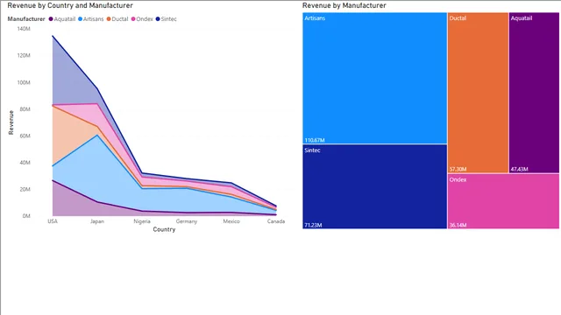Select Ondex label in chart legend
The height and width of the screenshot is (315, 561).
point(145,19)
